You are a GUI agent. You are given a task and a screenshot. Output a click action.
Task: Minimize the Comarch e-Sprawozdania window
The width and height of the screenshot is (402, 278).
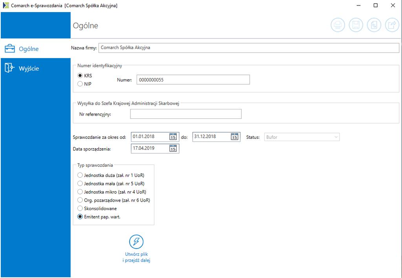point(358,5)
